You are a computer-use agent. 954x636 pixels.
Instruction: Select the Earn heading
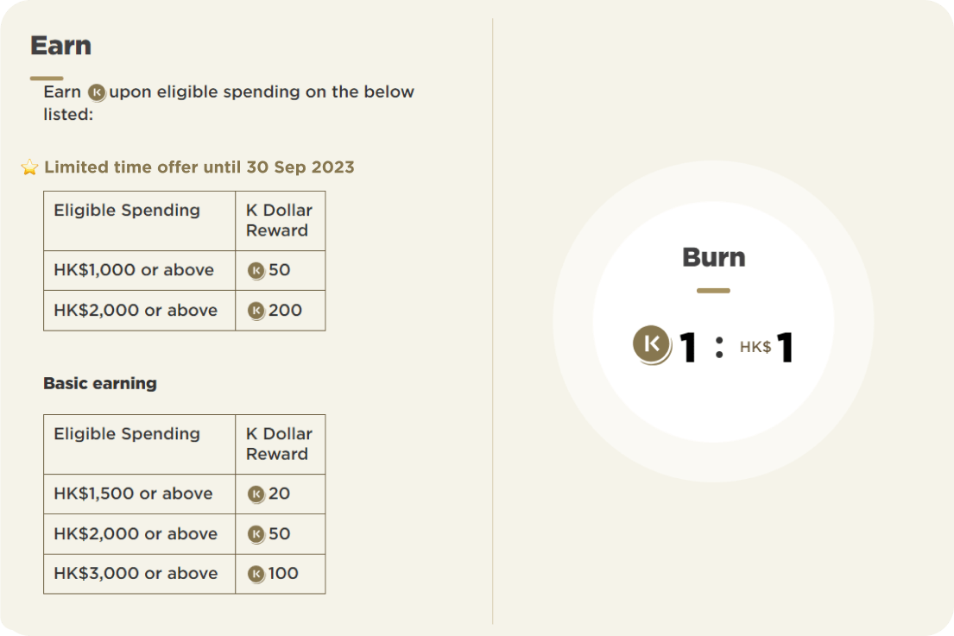click(60, 46)
